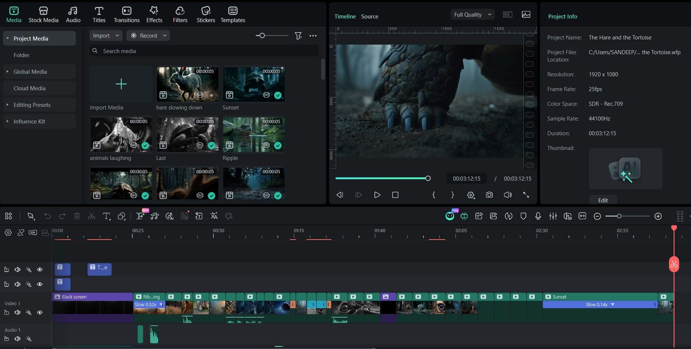This screenshot has width=691, height=349.
Task: Lock the Audio 1 track
Action: coord(7,339)
